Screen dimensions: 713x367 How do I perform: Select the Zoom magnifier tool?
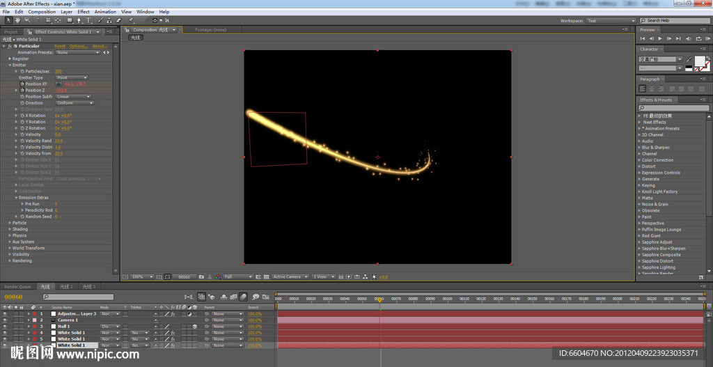click(x=26, y=20)
